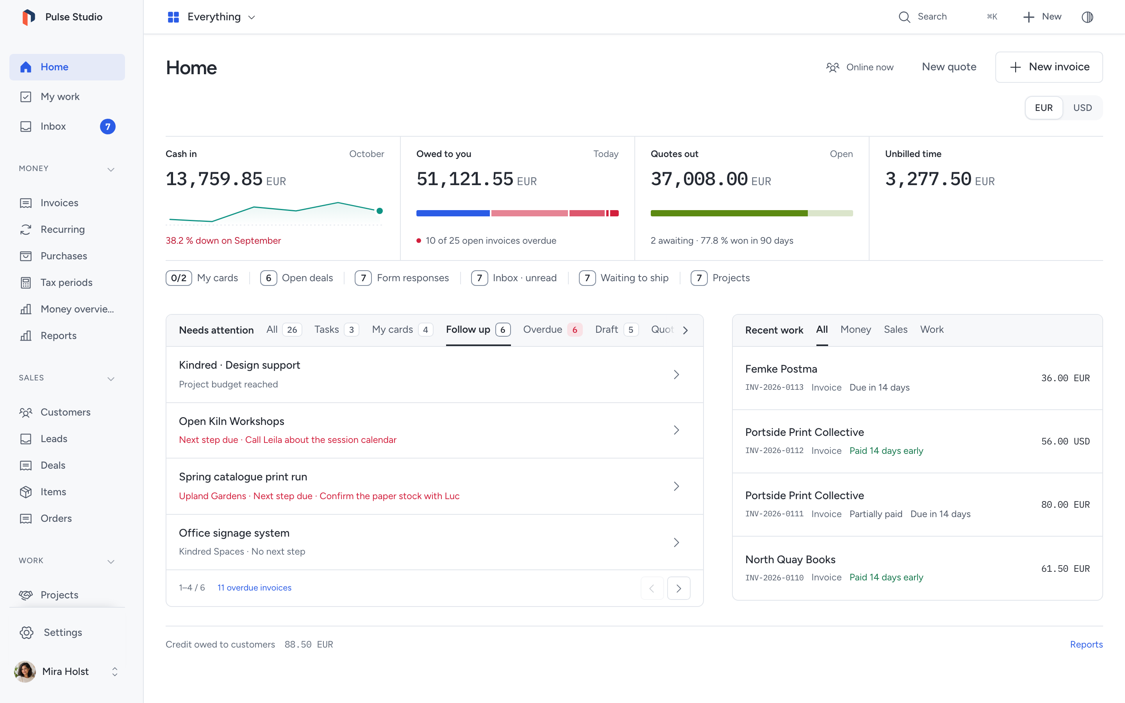Screen dimensions: 1125x703
Task: Open Reports in the sidebar
Action: [x=67, y=336]
